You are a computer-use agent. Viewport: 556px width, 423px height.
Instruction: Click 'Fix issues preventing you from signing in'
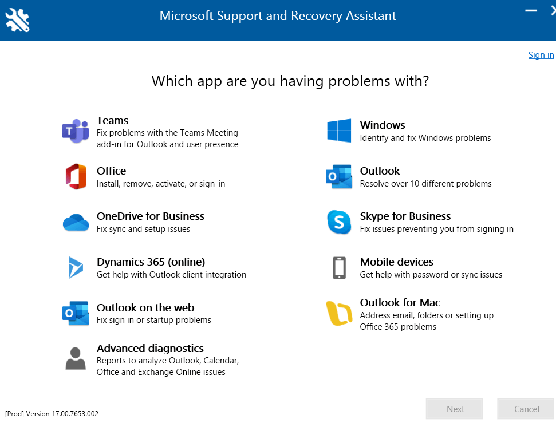click(436, 229)
